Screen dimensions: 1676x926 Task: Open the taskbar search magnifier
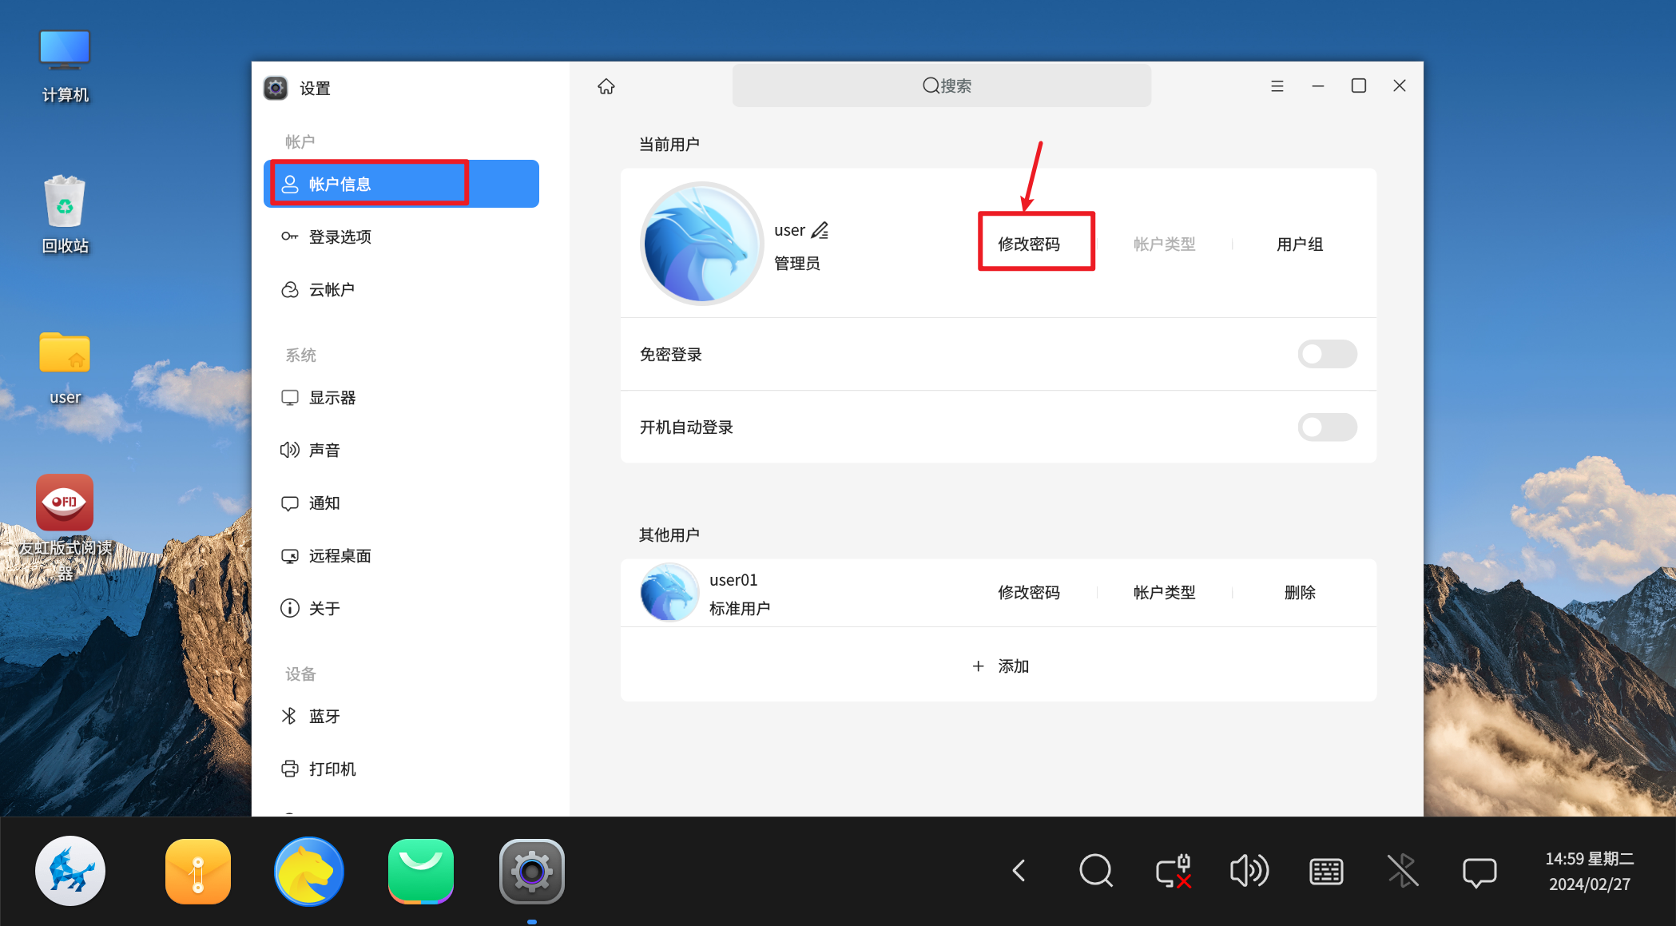click(x=1095, y=871)
